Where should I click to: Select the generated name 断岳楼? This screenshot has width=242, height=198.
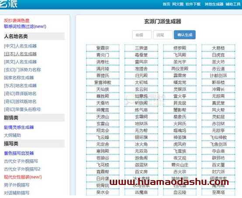click(218, 82)
